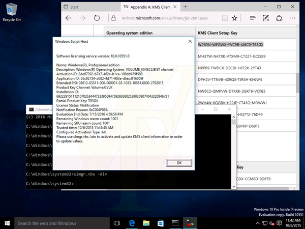This screenshot has width=305, height=229.
Task: Refresh the page in Edge
Action: pos(96,18)
